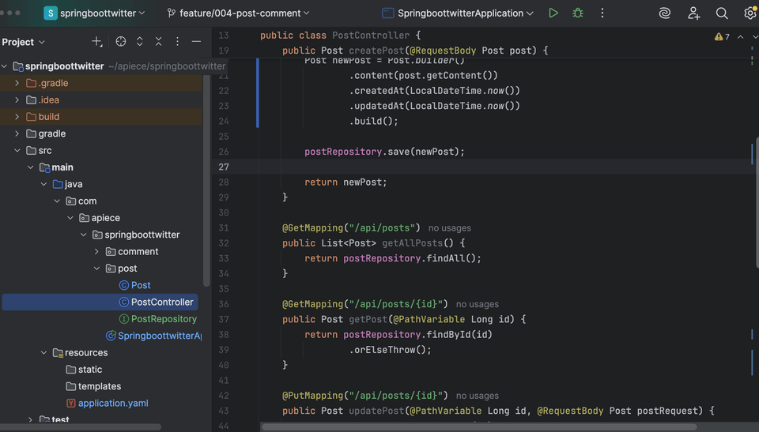Expand the .gradle folder
The width and height of the screenshot is (759, 432).
17,83
